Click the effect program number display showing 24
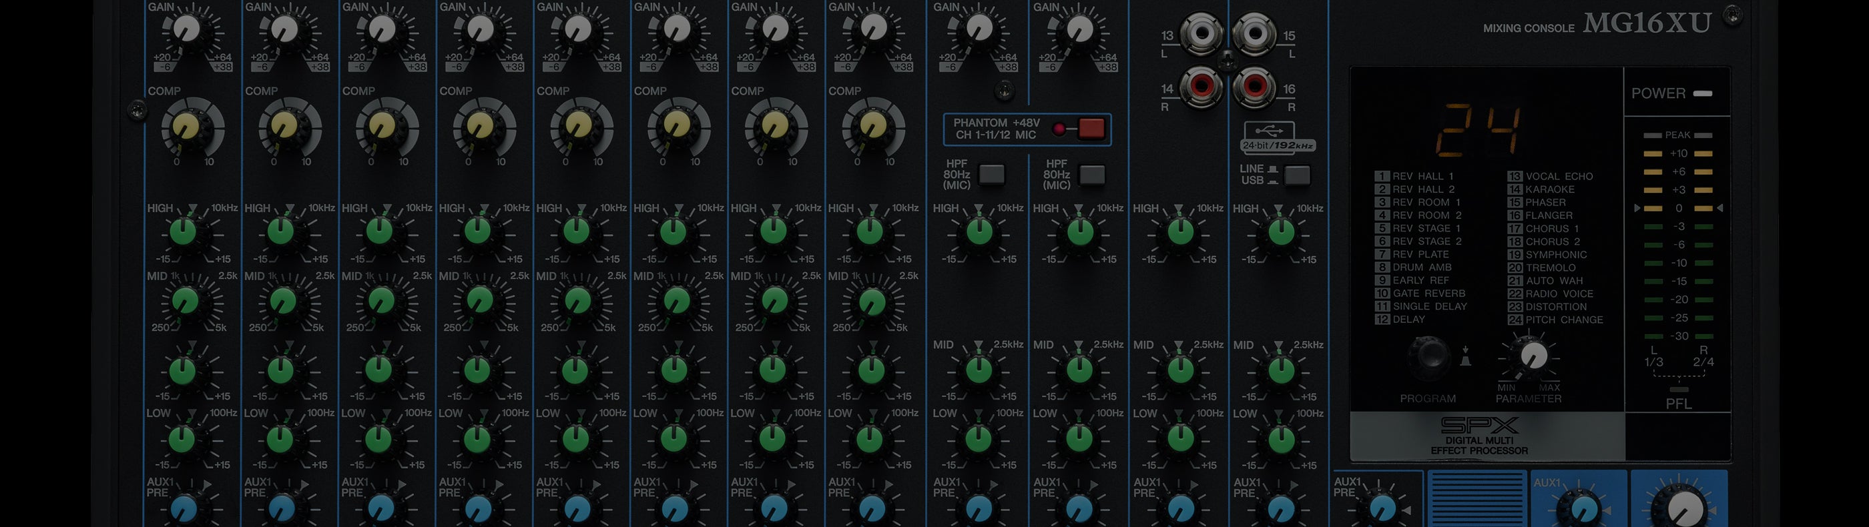 click(x=1478, y=131)
